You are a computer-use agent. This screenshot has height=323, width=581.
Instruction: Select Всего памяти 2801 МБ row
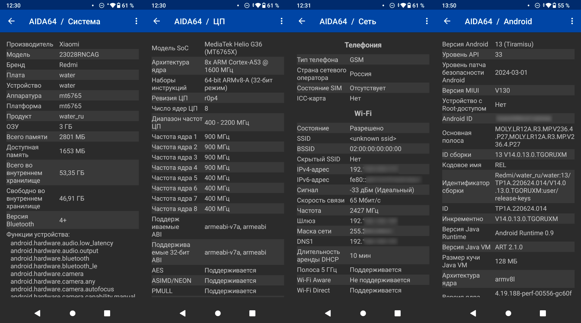(x=73, y=137)
